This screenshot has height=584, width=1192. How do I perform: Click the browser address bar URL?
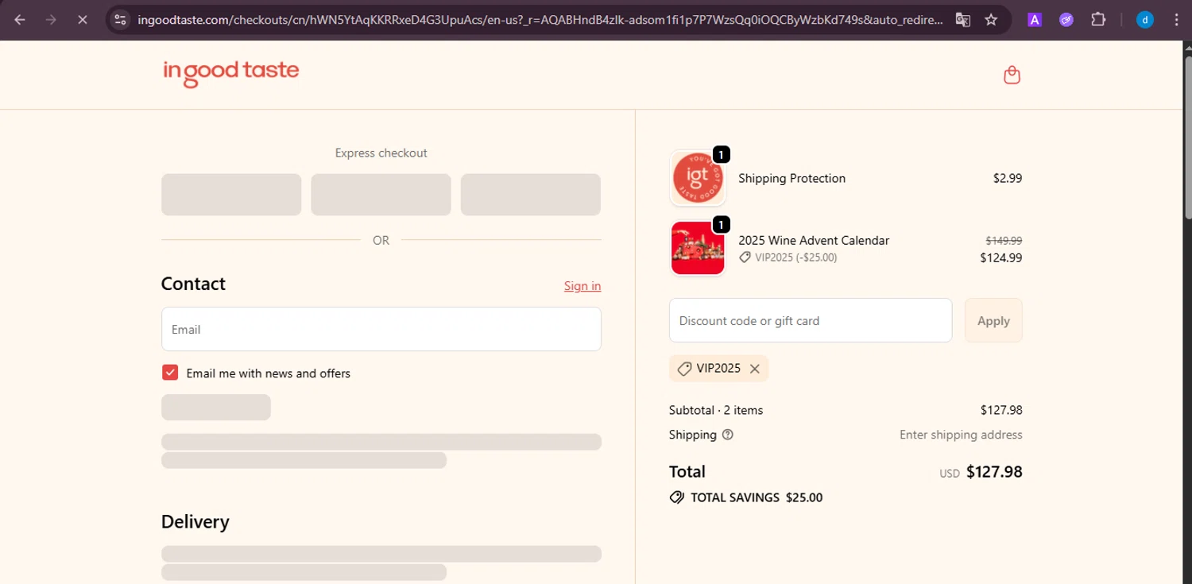(540, 20)
